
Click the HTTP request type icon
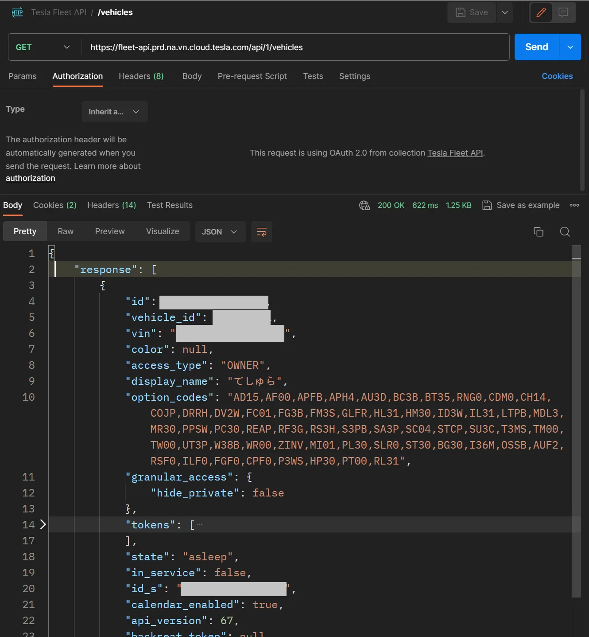(17, 12)
